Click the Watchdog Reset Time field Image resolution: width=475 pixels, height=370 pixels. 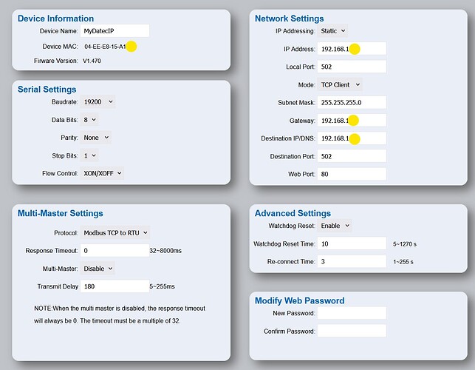(352, 243)
